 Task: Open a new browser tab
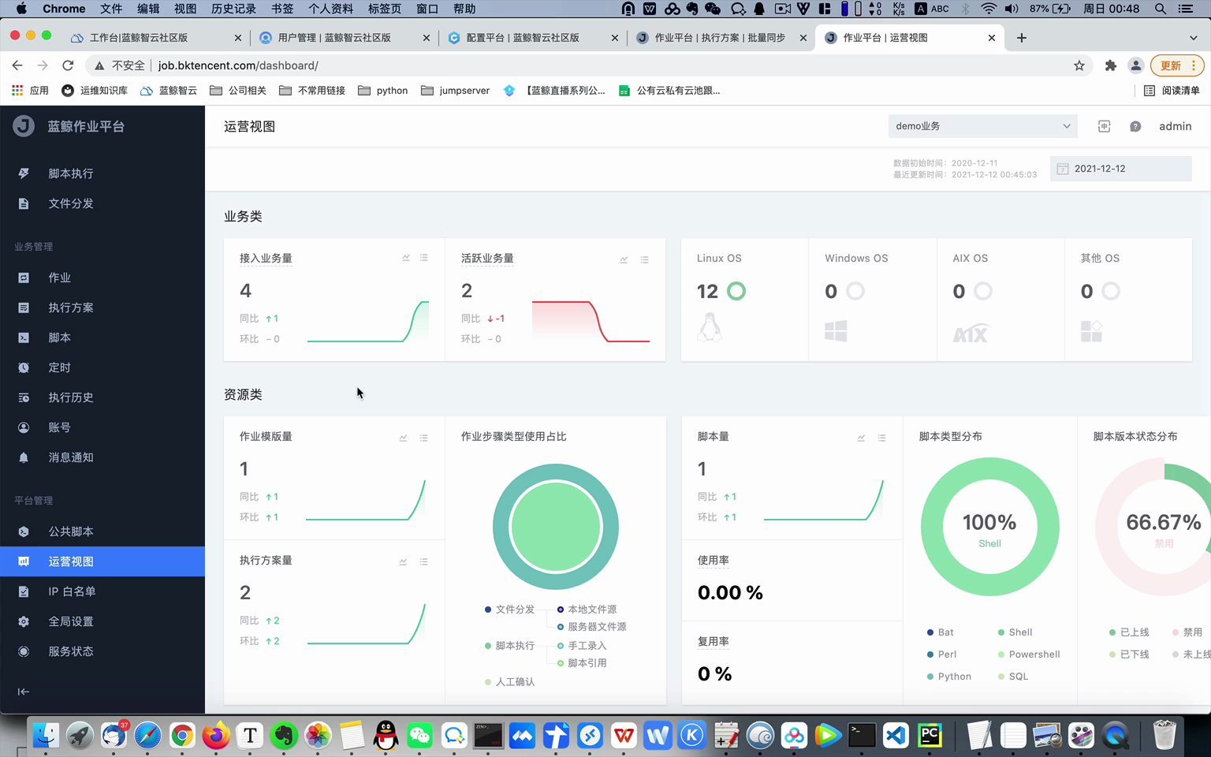(1022, 38)
